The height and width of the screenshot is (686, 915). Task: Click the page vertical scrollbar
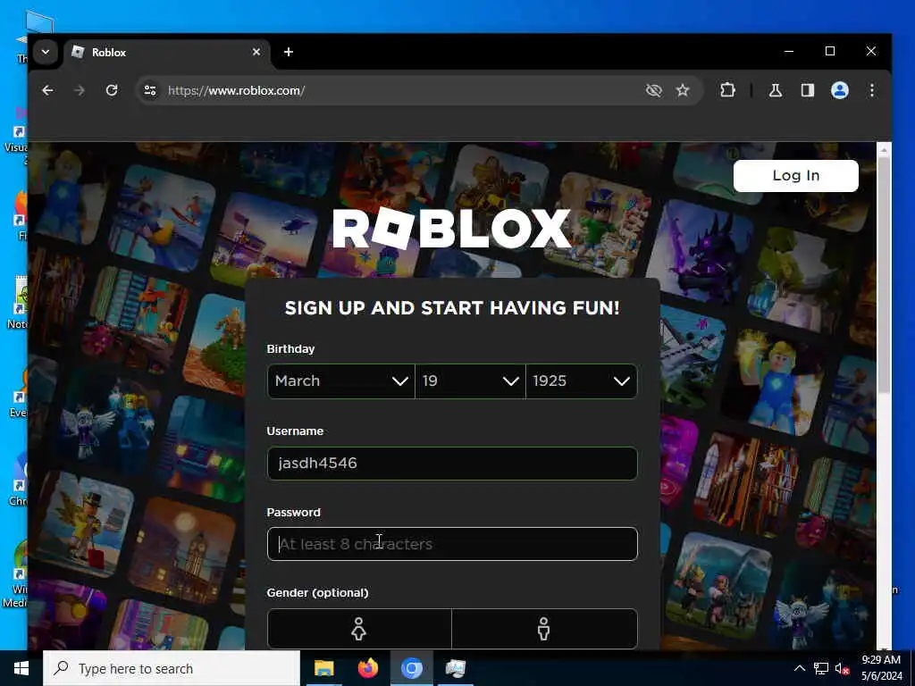(x=884, y=274)
